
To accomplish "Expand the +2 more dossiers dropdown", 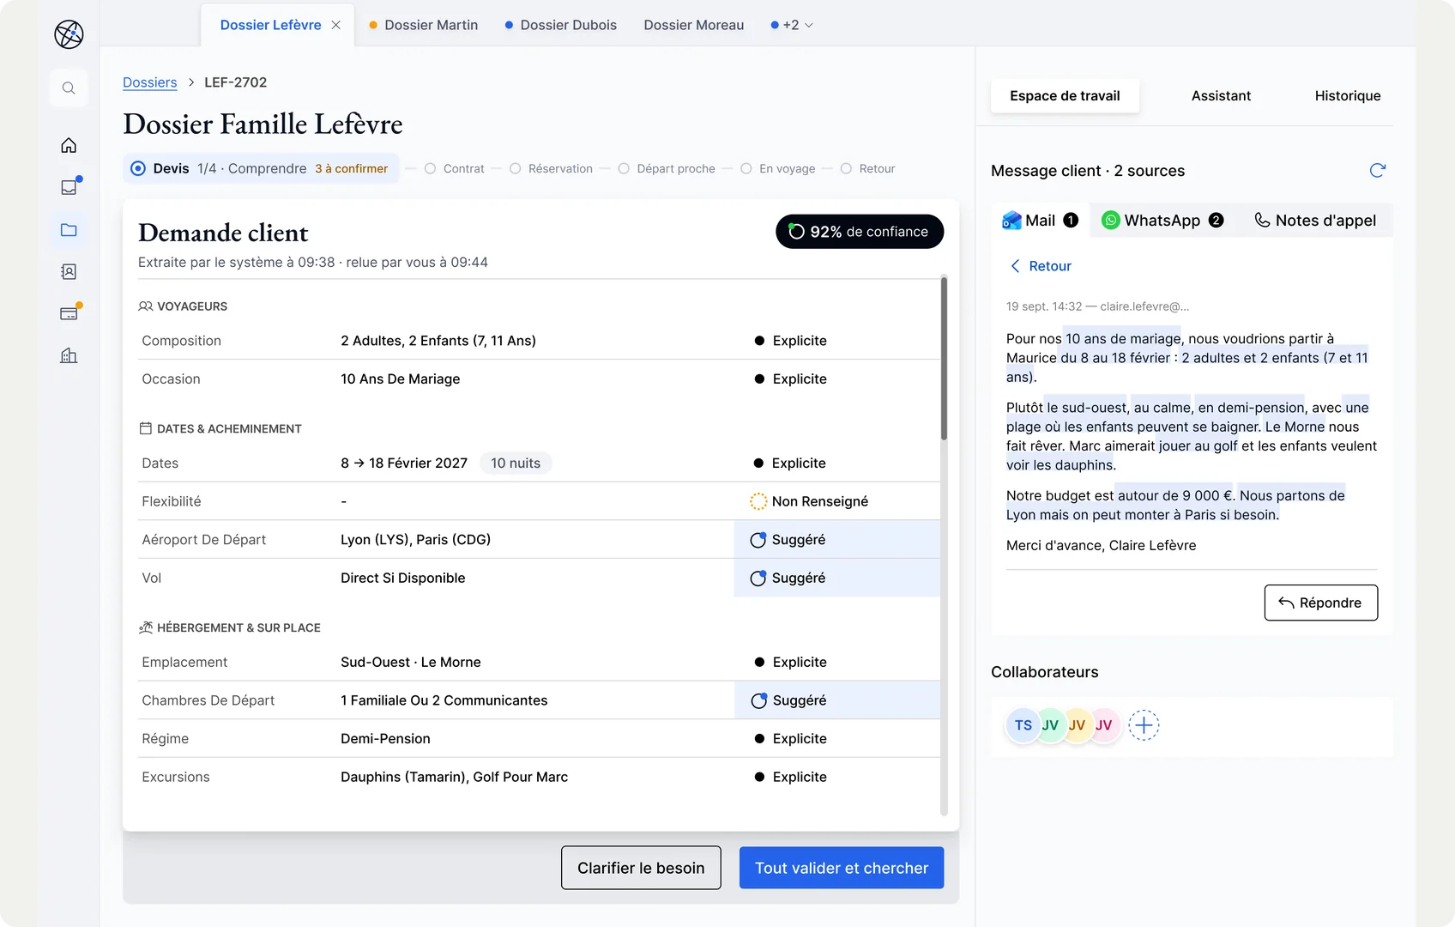I will pos(792,25).
